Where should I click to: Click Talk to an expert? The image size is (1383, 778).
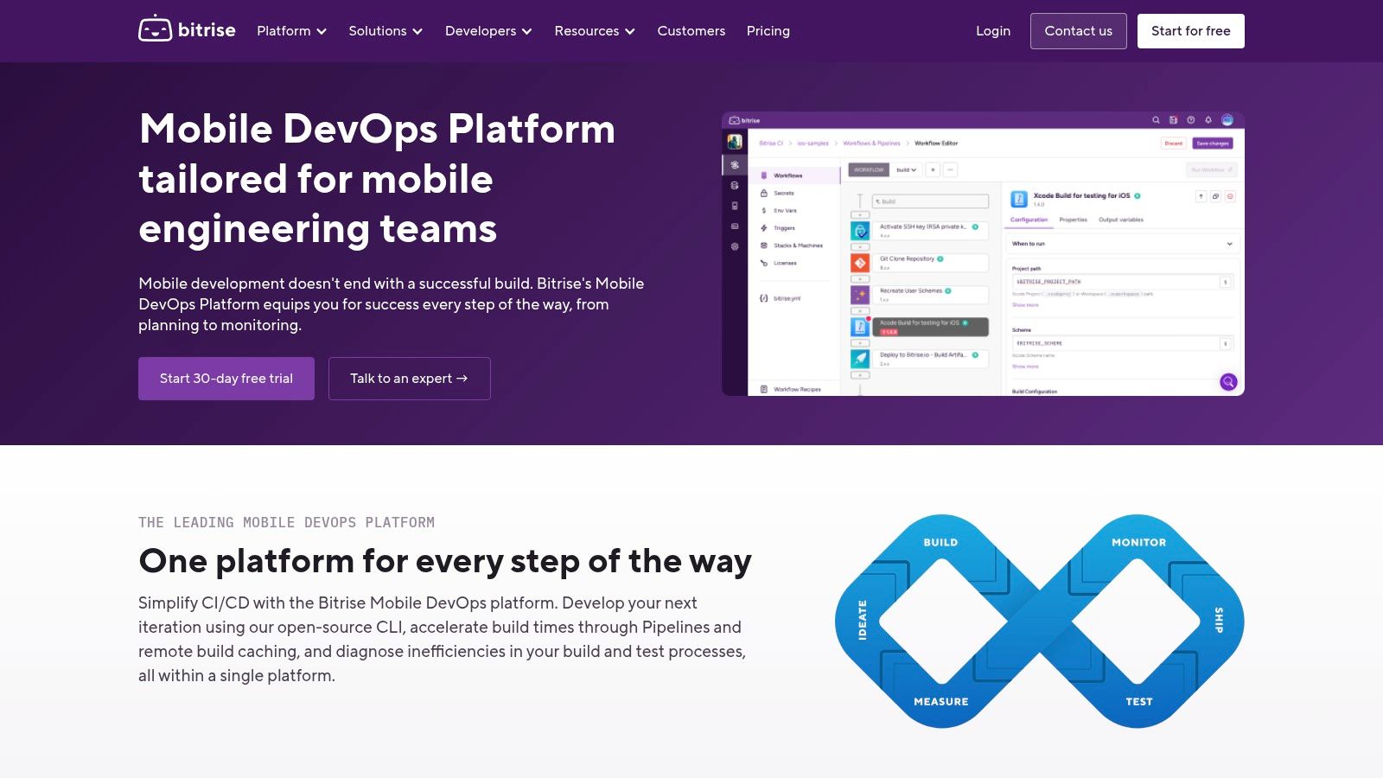(x=410, y=379)
